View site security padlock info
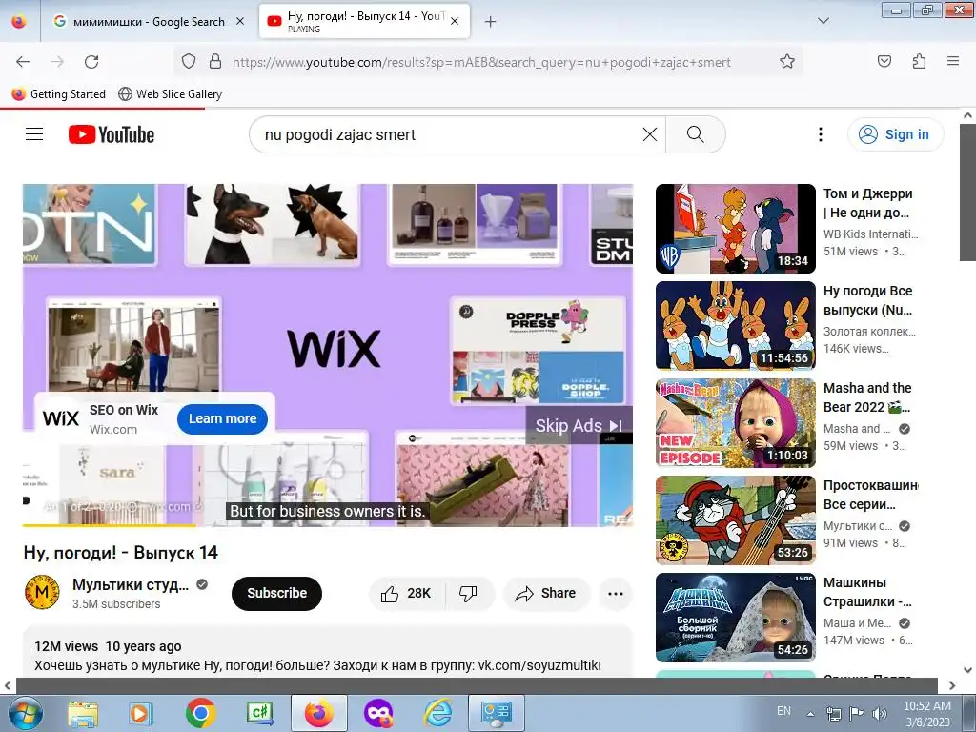The height and width of the screenshot is (732, 976). point(215,61)
